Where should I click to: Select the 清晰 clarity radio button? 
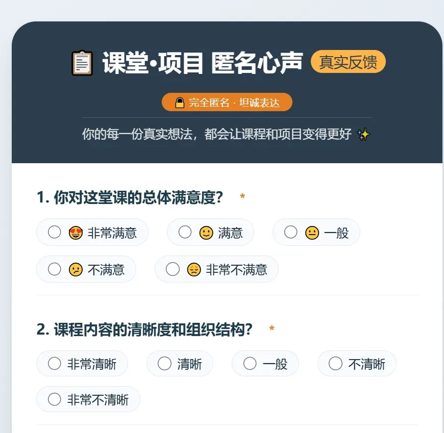coord(165,364)
